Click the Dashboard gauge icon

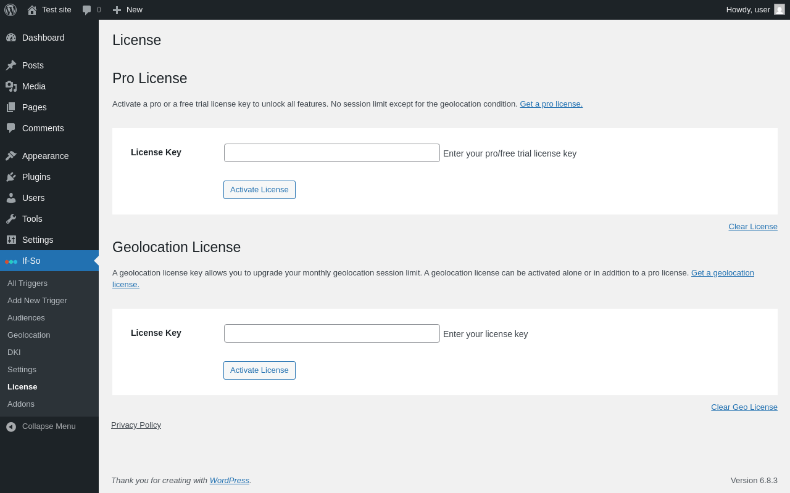(x=11, y=38)
